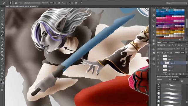Switch to the Navegador tab
188x106 pixels.
tap(173, 8)
